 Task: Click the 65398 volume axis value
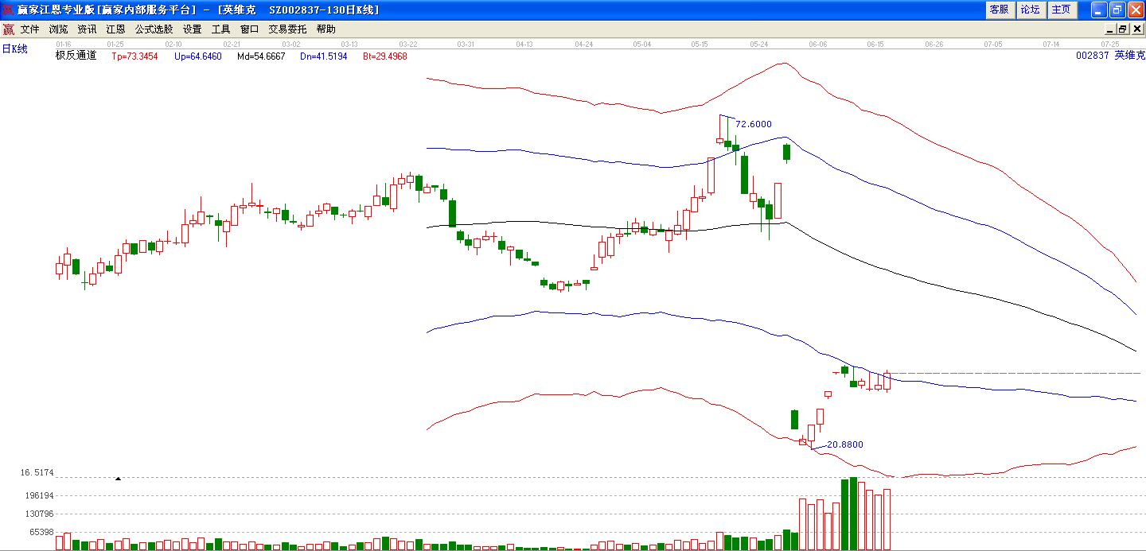(x=41, y=532)
